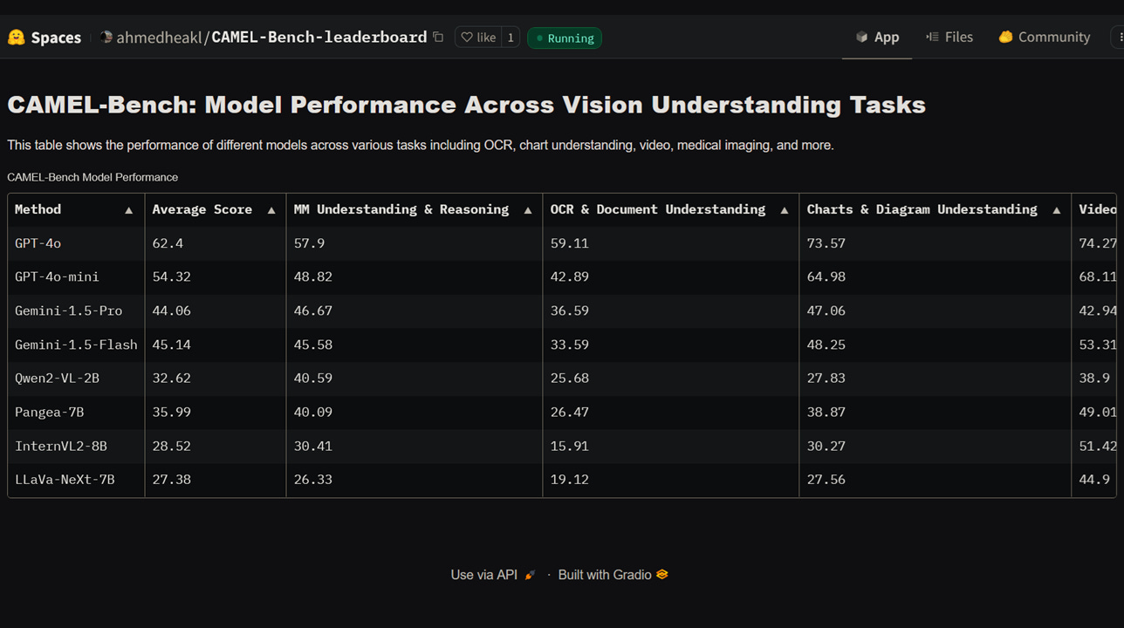Like the space with the heart button
Viewport: 1124px width, 628px height.
point(478,38)
